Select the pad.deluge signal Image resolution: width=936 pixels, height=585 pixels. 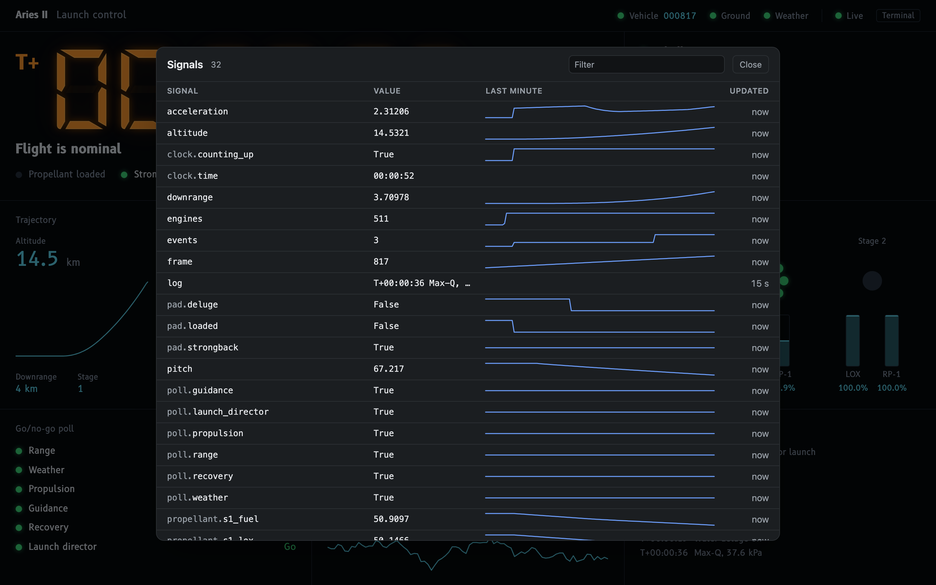(468, 305)
